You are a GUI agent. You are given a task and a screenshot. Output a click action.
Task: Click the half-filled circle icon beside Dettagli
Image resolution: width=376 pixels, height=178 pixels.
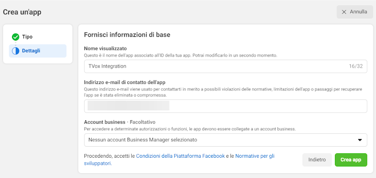15,51
